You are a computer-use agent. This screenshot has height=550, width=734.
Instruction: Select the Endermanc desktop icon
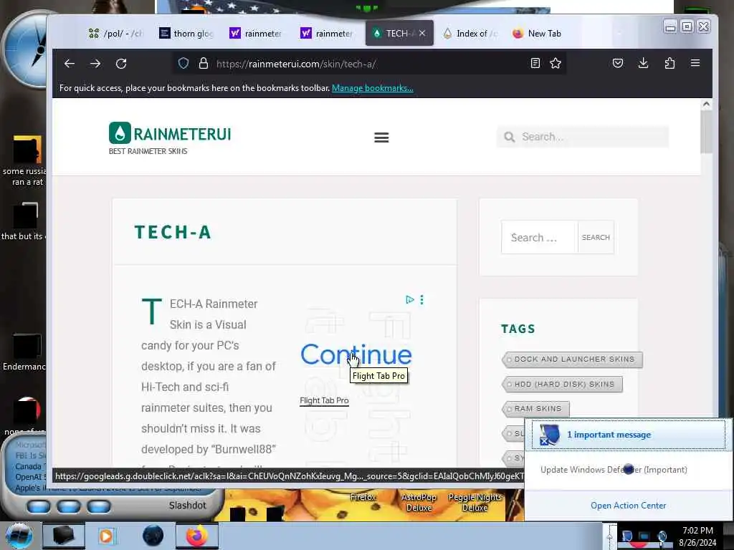24,352
